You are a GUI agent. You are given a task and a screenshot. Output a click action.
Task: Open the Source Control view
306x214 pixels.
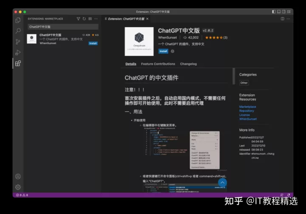pos(18,42)
